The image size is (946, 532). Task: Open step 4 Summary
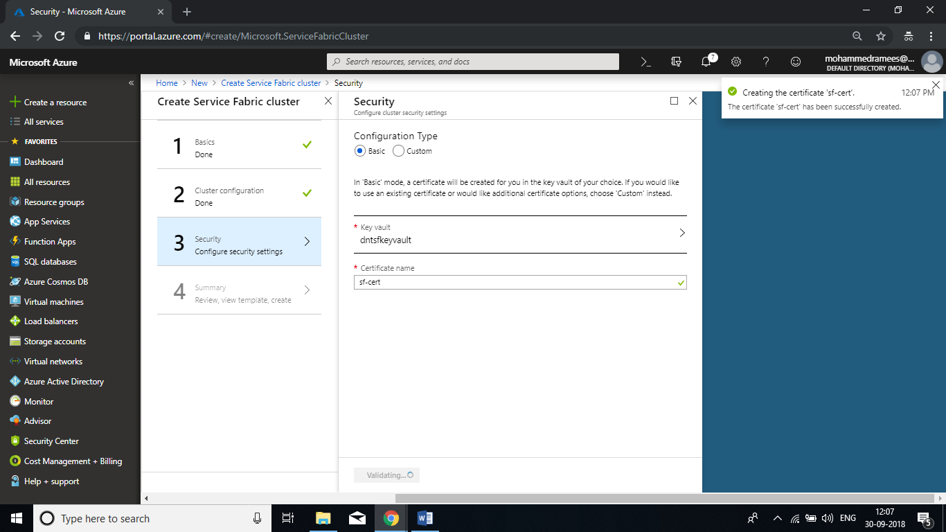click(239, 293)
